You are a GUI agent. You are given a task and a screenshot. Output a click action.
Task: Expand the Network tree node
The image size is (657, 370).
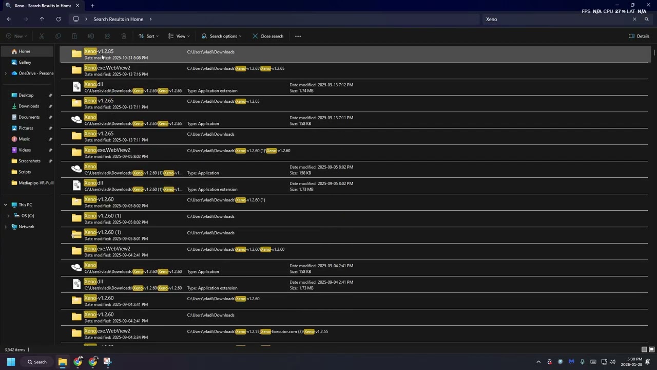pyautogui.click(x=6, y=227)
